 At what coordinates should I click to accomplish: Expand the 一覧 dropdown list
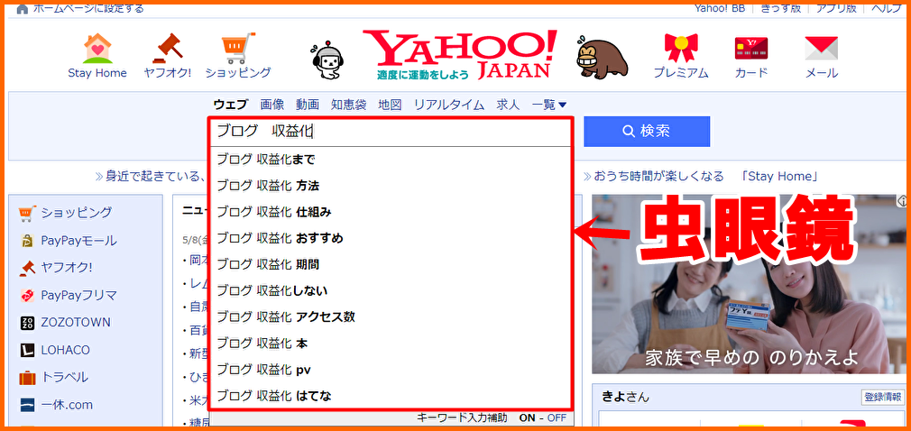coord(549,105)
